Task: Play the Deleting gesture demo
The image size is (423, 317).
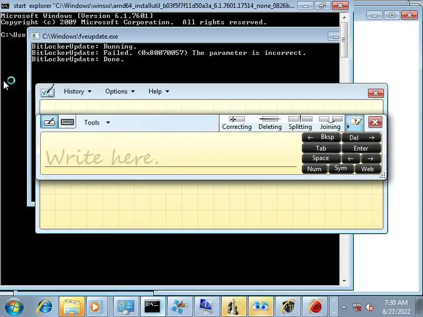Action: pyautogui.click(x=270, y=123)
